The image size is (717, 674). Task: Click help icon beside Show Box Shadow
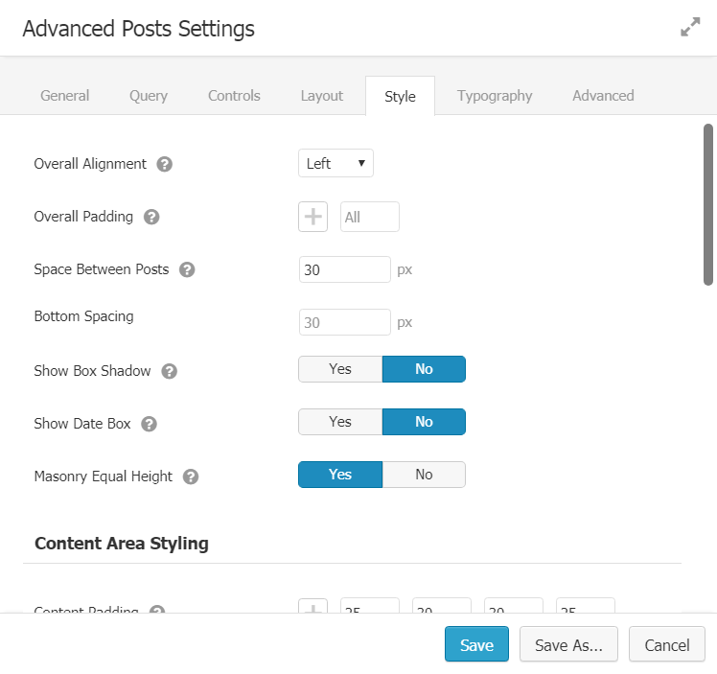170,371
